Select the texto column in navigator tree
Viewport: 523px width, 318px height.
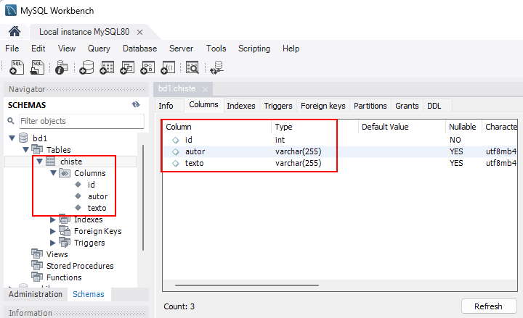(x=97, y=208)
